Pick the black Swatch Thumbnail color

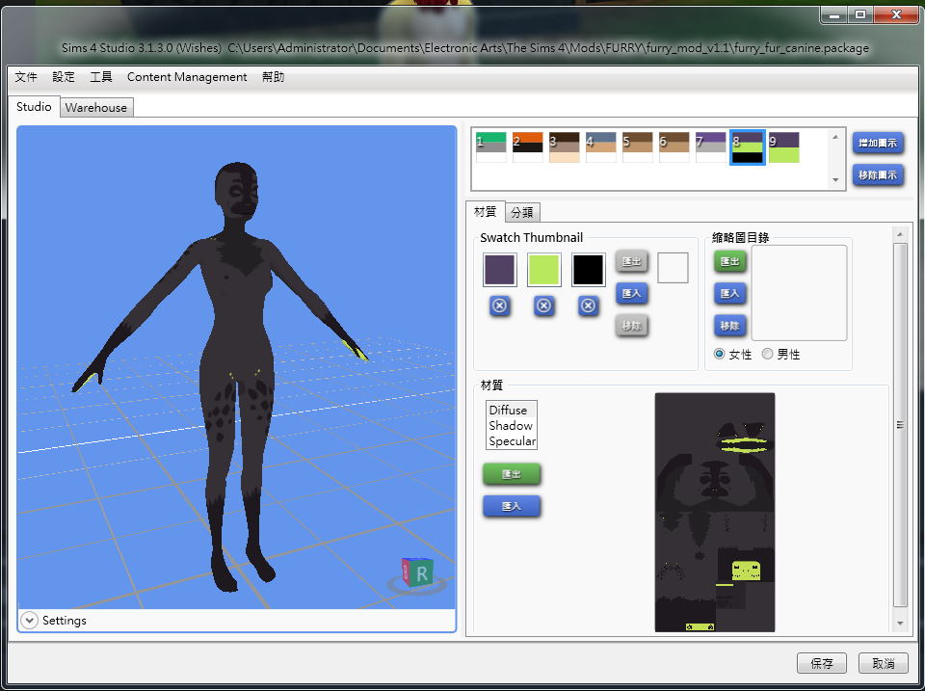point(588,270)
